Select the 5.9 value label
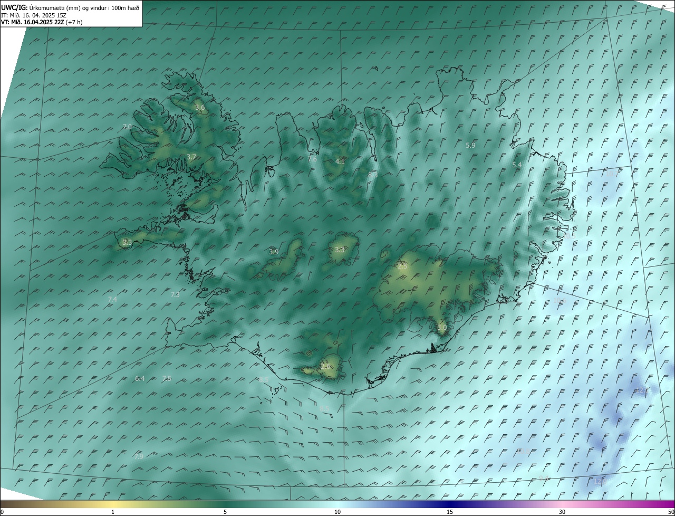This screenshot has height=516, width=675. (470, 145)
